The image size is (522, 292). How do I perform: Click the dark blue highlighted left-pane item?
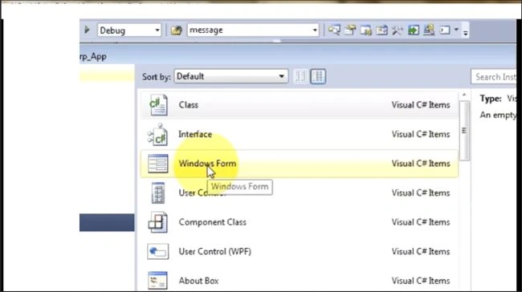[x=107, y=222]
